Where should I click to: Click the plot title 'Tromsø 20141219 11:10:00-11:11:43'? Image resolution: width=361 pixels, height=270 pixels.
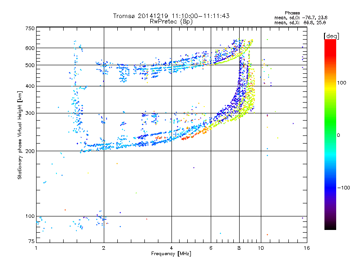point(171,16)
